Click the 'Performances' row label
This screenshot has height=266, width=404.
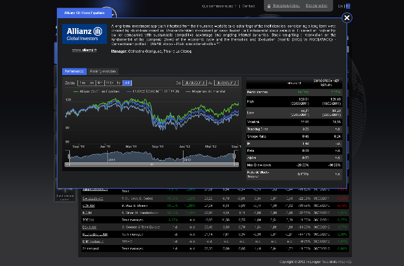click(x=257, y=92)
